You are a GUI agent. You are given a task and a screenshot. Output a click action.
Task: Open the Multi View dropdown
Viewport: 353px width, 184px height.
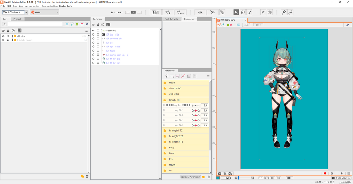point(341,178)
